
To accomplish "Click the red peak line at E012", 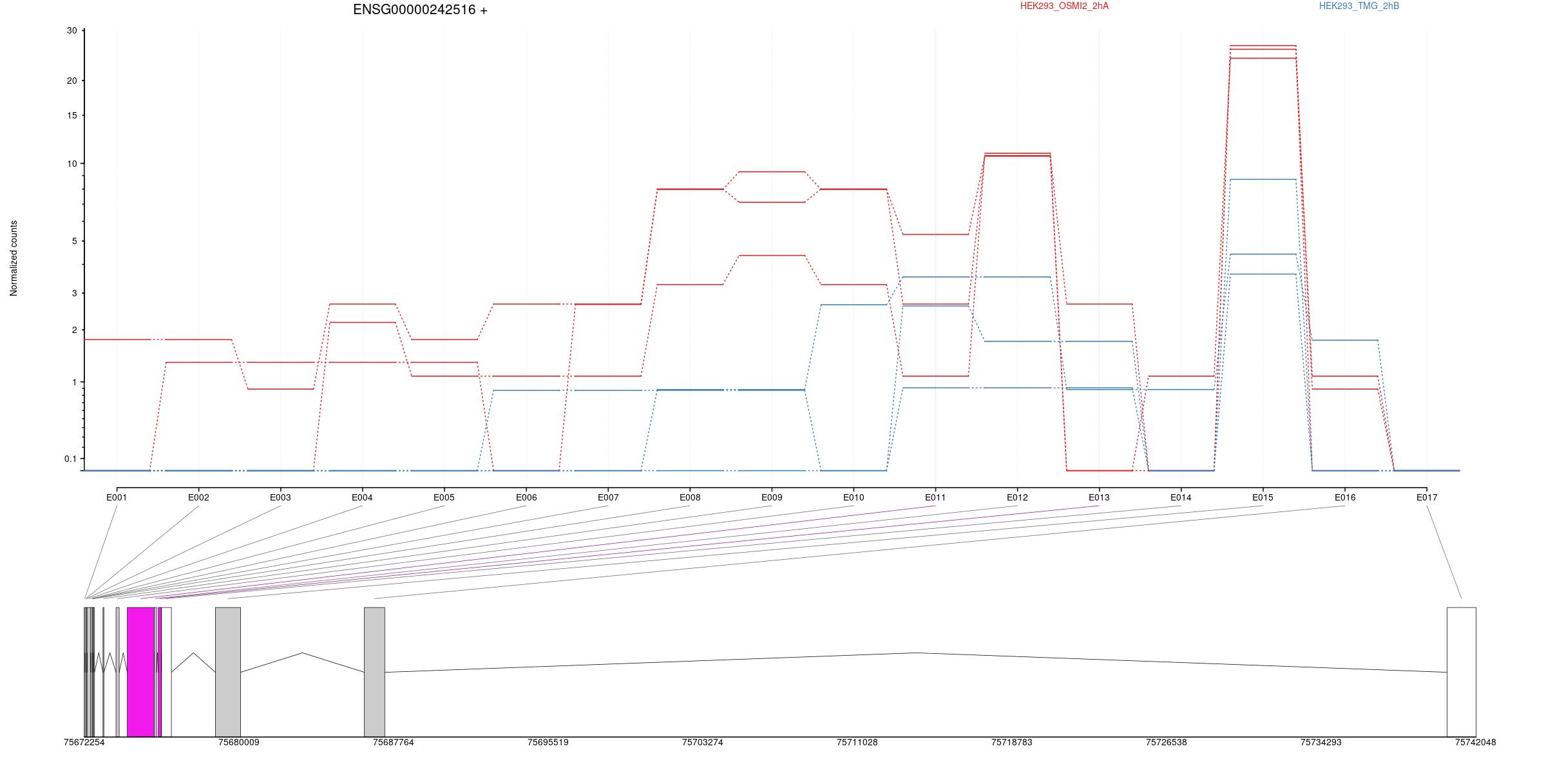I will click(1018, 153).
